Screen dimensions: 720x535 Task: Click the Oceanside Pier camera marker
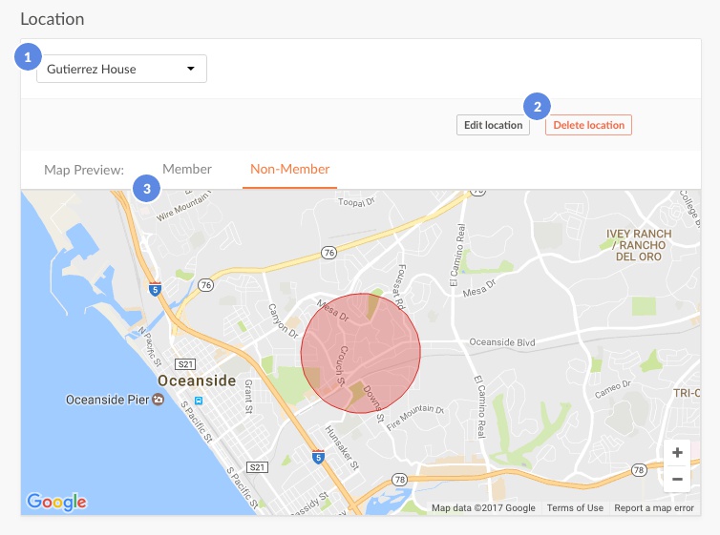point(158,400)
